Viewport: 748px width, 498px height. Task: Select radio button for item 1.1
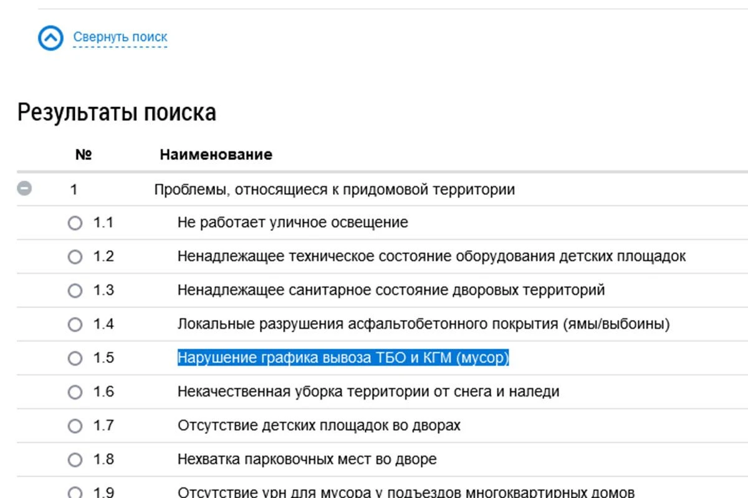(x=75, y=223)
